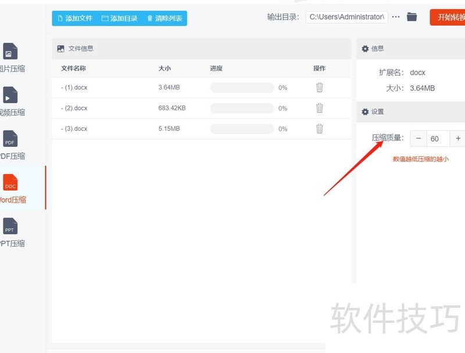Decrease 压缩质量 with the minus stepper
The height and width of the screenshot is (353, 465).
coord(418,139)
